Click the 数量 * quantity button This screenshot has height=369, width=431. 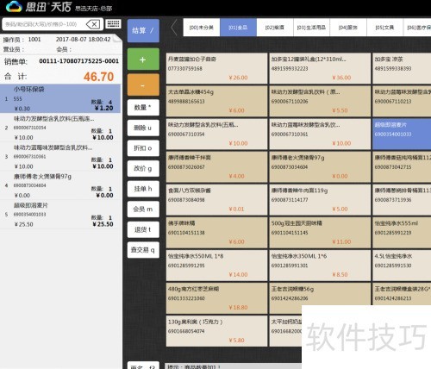coord(143,108)
